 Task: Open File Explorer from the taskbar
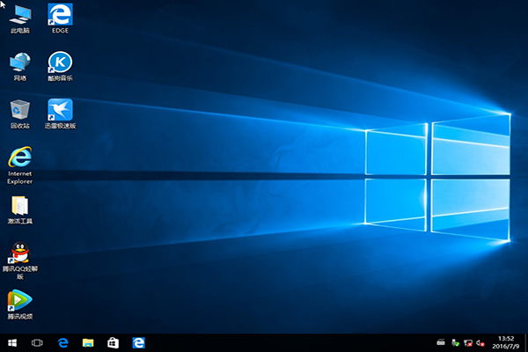click(x=88, y=341)
